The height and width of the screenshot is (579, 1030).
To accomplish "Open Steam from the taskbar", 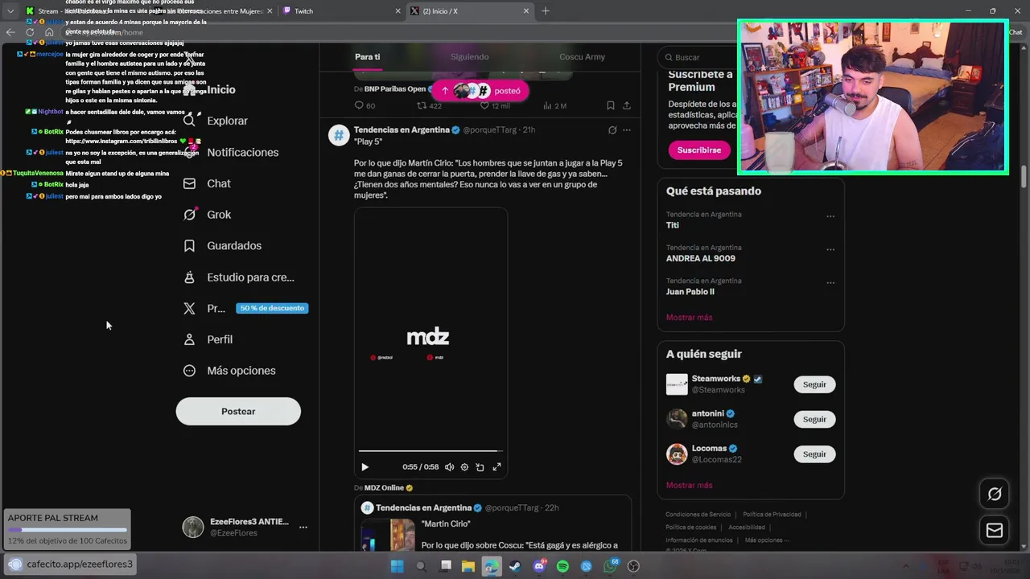I will 515,566.
